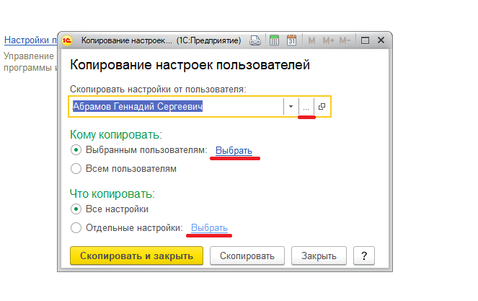Click the Скопировать настройки от пользователя: label
The image size is (478, 301).
click(158, 89)
